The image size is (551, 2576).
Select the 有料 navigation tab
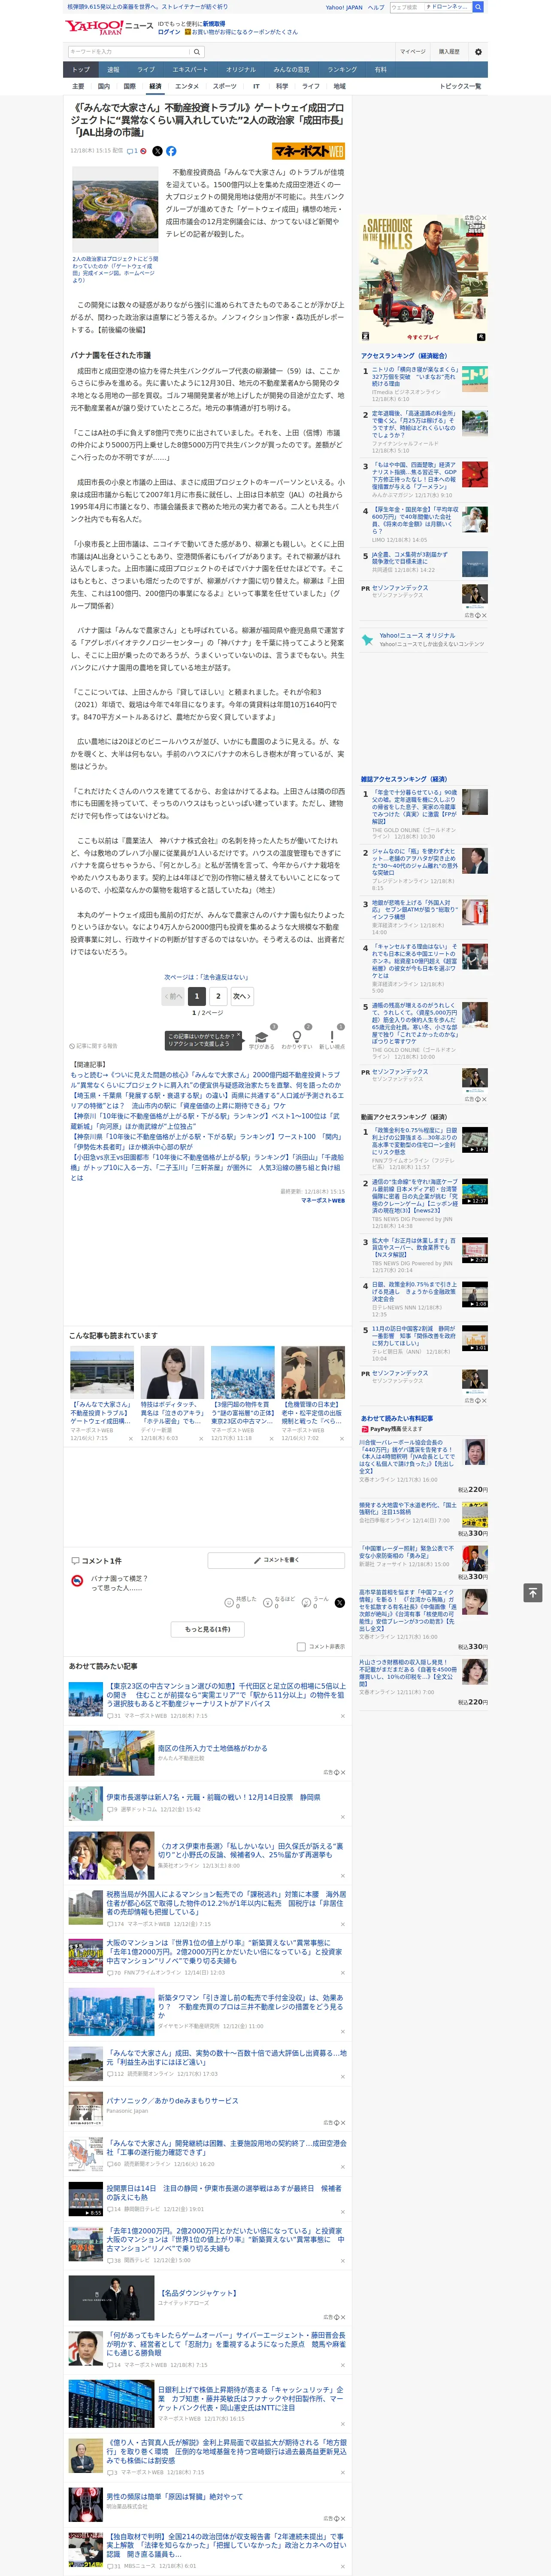click(x=380, y=69)
